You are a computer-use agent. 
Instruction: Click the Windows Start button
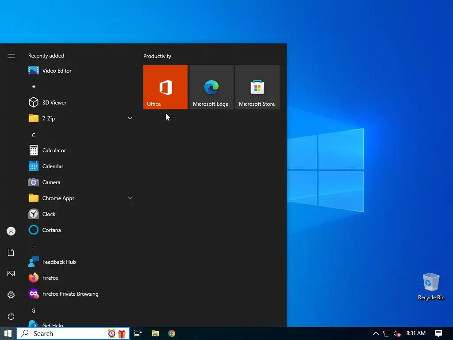click(8, 333)
